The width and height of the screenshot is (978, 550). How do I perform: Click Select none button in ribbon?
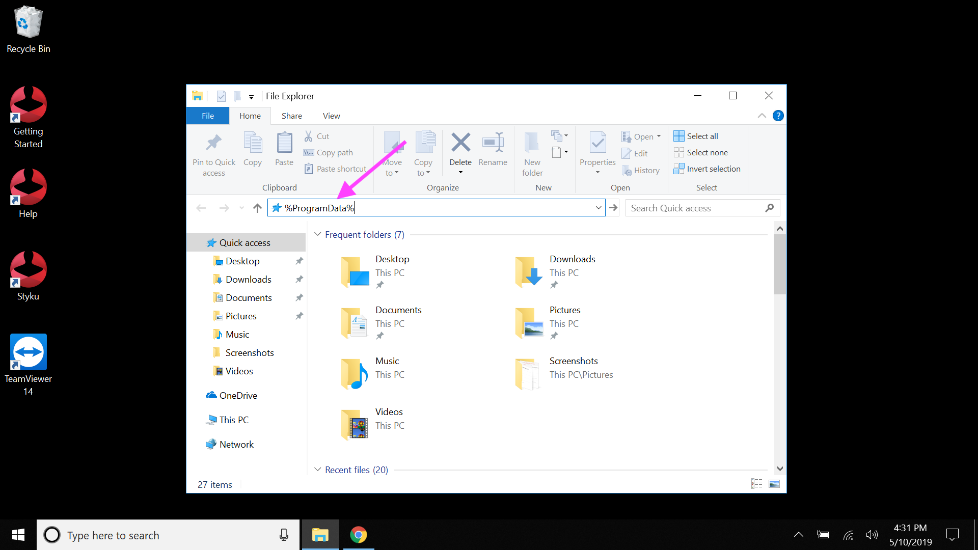pos(705,152)
